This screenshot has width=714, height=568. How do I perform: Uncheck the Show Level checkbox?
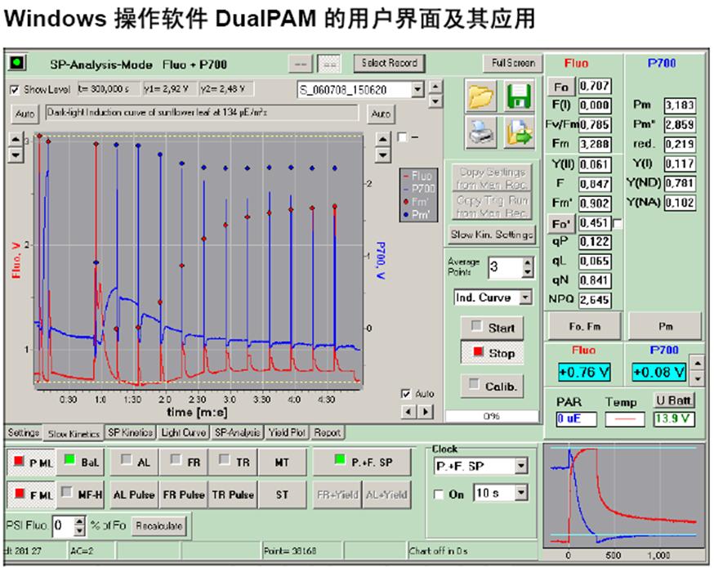14,89
